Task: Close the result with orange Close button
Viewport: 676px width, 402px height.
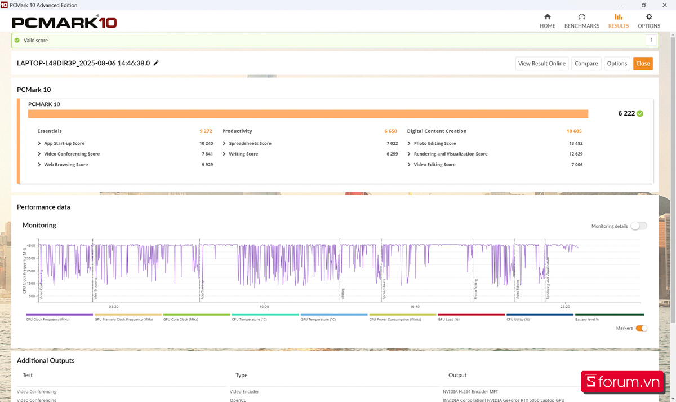Action: tap(643, 64)
